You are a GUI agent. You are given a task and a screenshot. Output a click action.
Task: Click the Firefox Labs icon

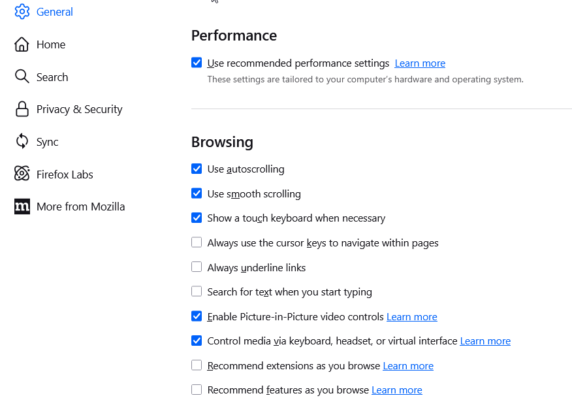(22, 175)
